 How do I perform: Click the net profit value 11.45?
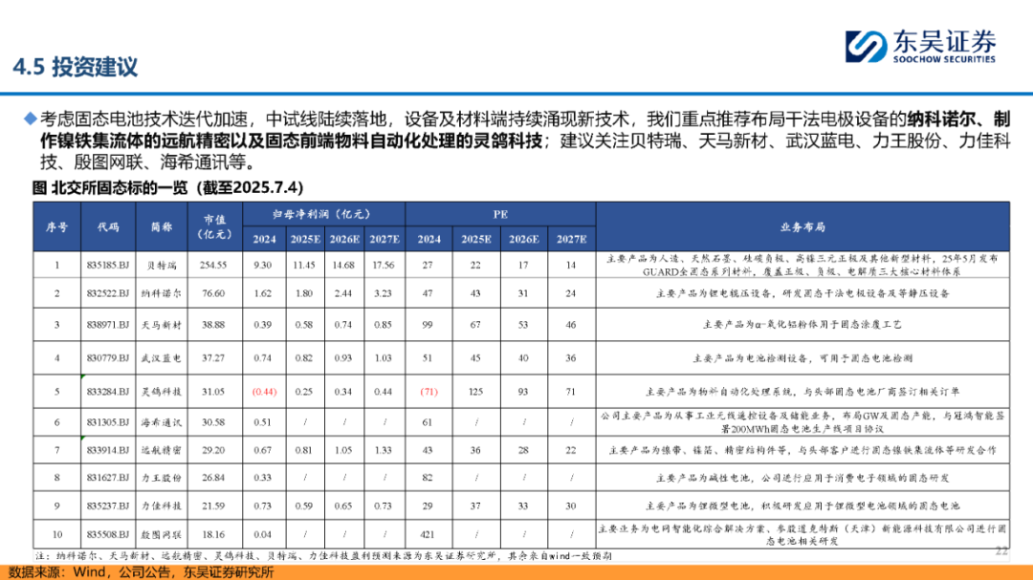tap(304, 265)
